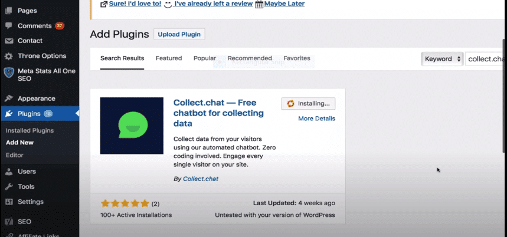Open More Details for Collect.chat
The image size is (507, 237).
316,119
